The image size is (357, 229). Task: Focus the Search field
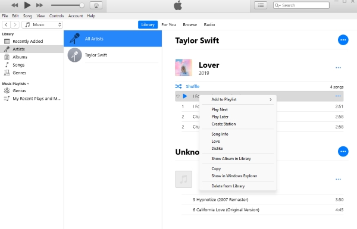[301, 5]
